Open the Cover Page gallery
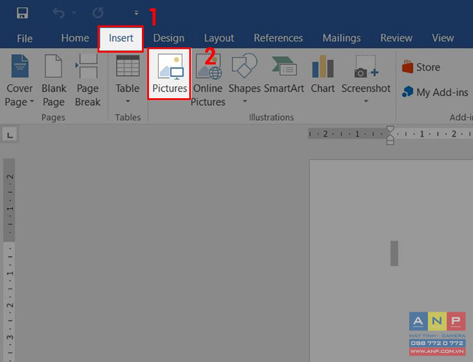Image resolution: width=473 pixels, height=362 pixels. (x=20, y=80)
